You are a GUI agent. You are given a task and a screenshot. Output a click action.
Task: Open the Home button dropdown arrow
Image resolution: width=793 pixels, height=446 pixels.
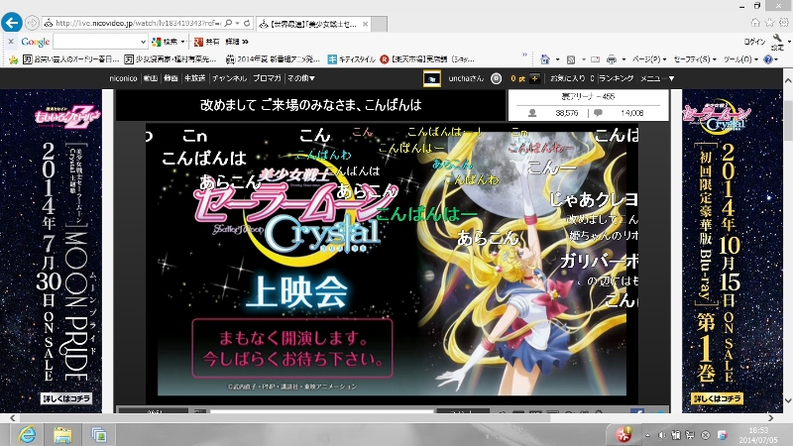[557, 59]
